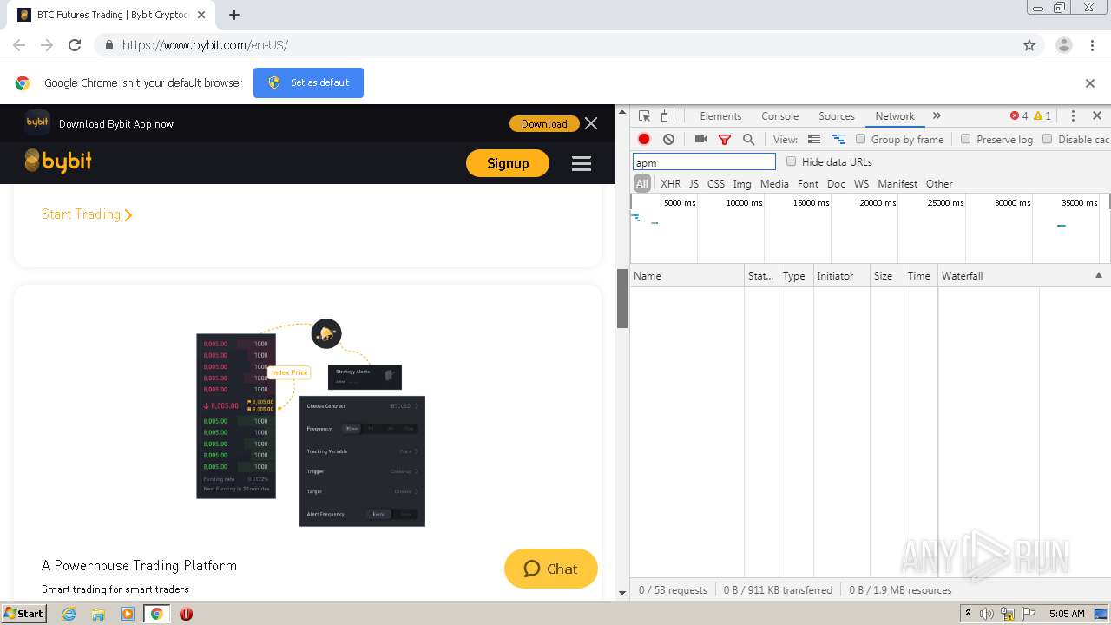The image size is (1111, 625).
Task: Filter requests by JS
Action: 694,184
